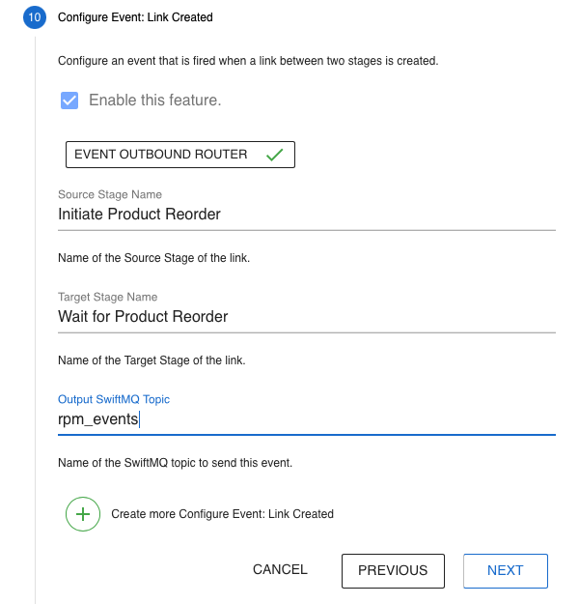
Task: Click the event description text under the header
Action: pos(248,61)
